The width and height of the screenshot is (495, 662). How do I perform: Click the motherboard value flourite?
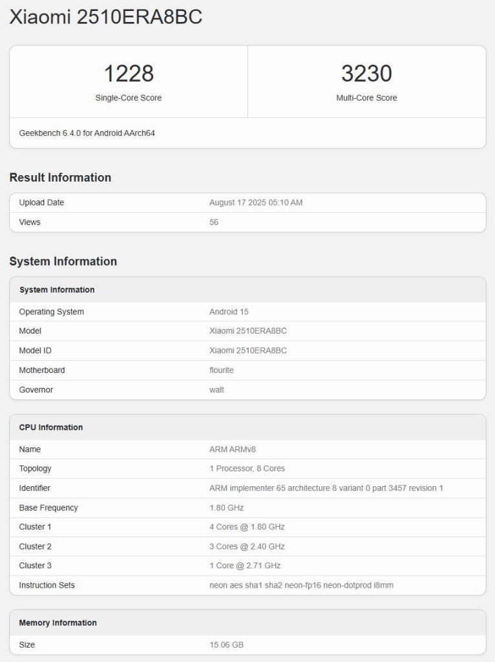pos(223,370)
